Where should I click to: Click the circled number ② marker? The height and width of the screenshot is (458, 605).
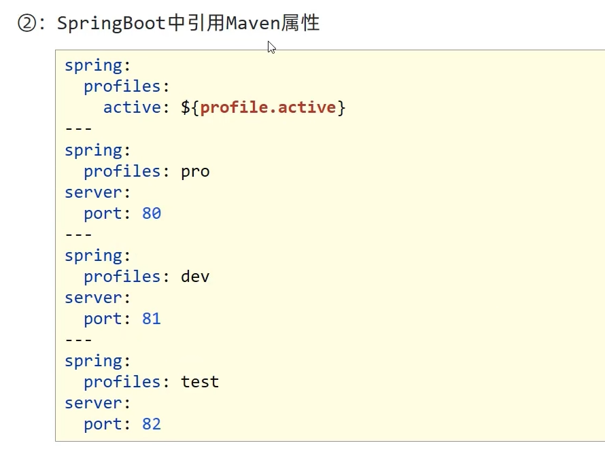(28, 24)
